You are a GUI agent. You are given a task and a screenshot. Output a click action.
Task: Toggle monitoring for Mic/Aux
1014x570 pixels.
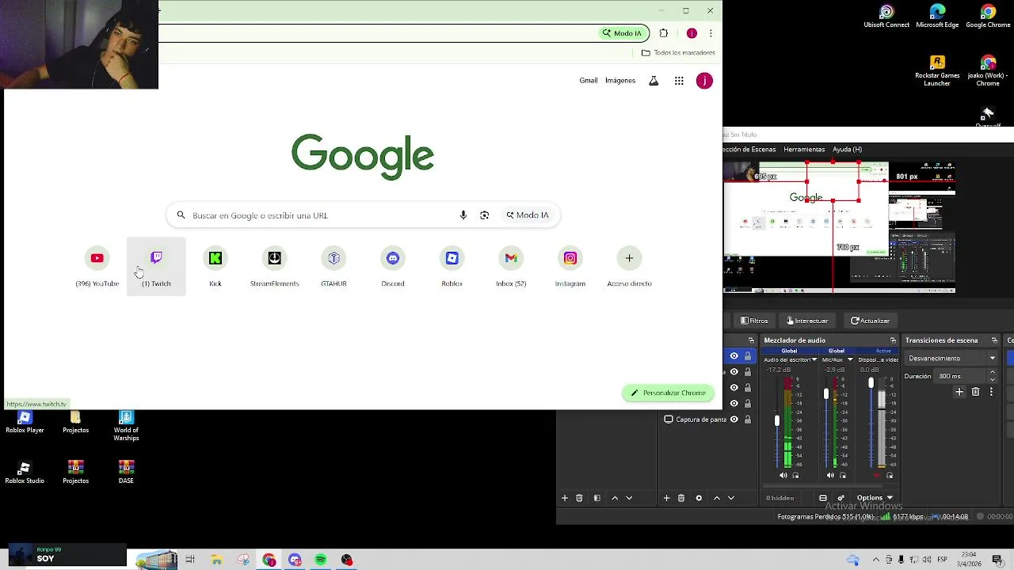coord(843,476)
